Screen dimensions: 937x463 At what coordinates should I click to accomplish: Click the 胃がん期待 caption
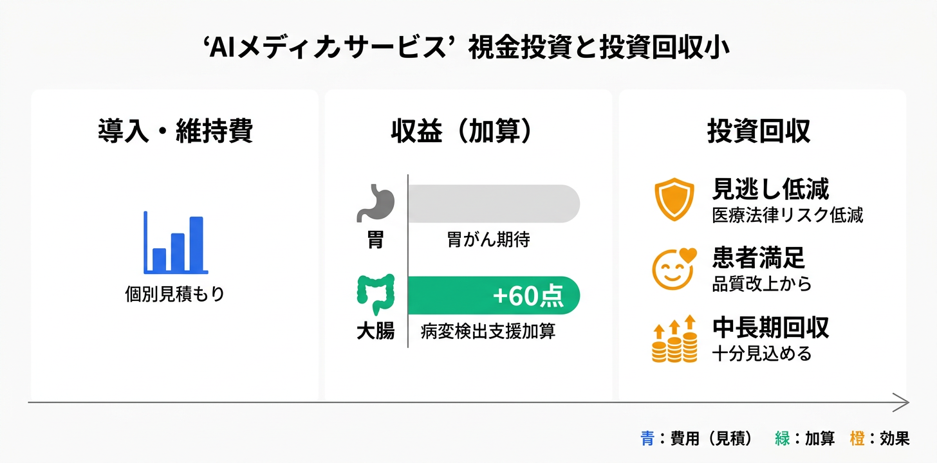click(488, 241)
